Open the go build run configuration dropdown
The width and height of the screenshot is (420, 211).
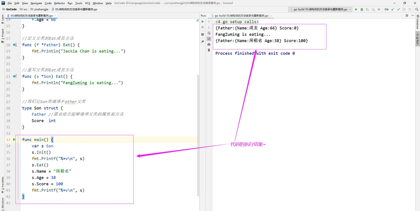(x=320, y=9)
